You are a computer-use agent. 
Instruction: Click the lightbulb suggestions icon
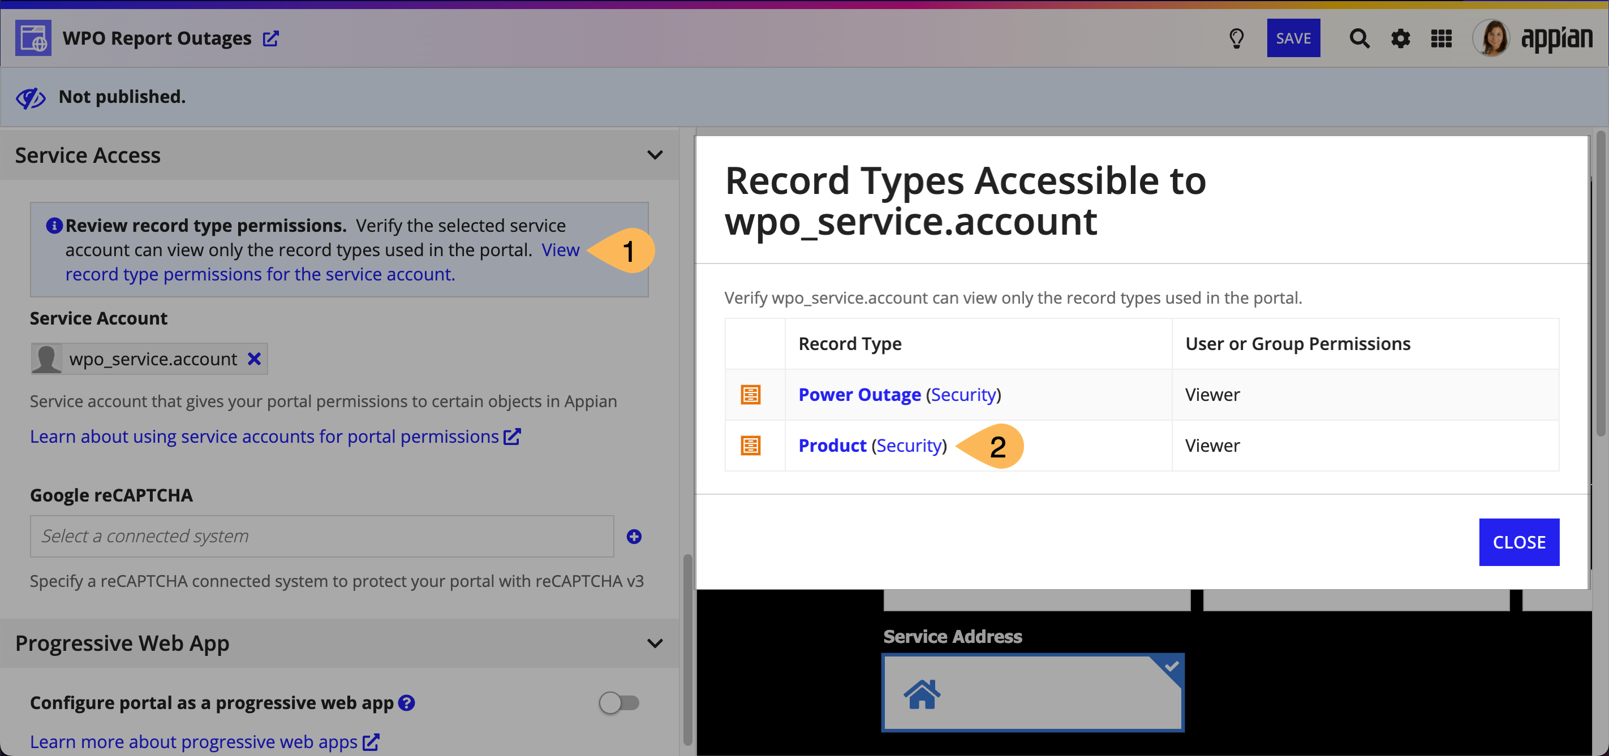1236,38
